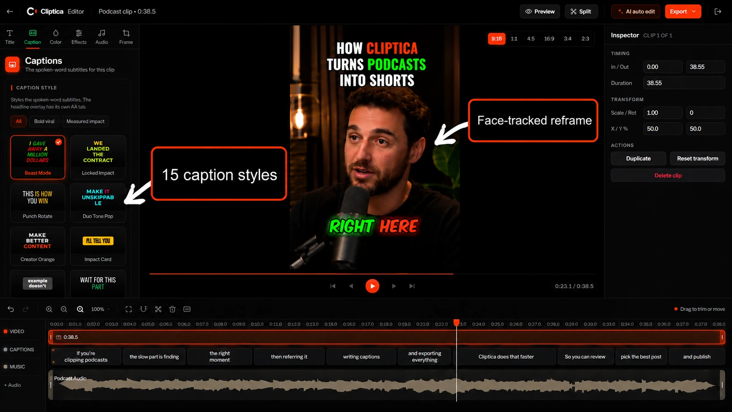The image size is (732, 412).
Task: Choose the 9:16 aspect ratio
Action: (x=496, y=39)
